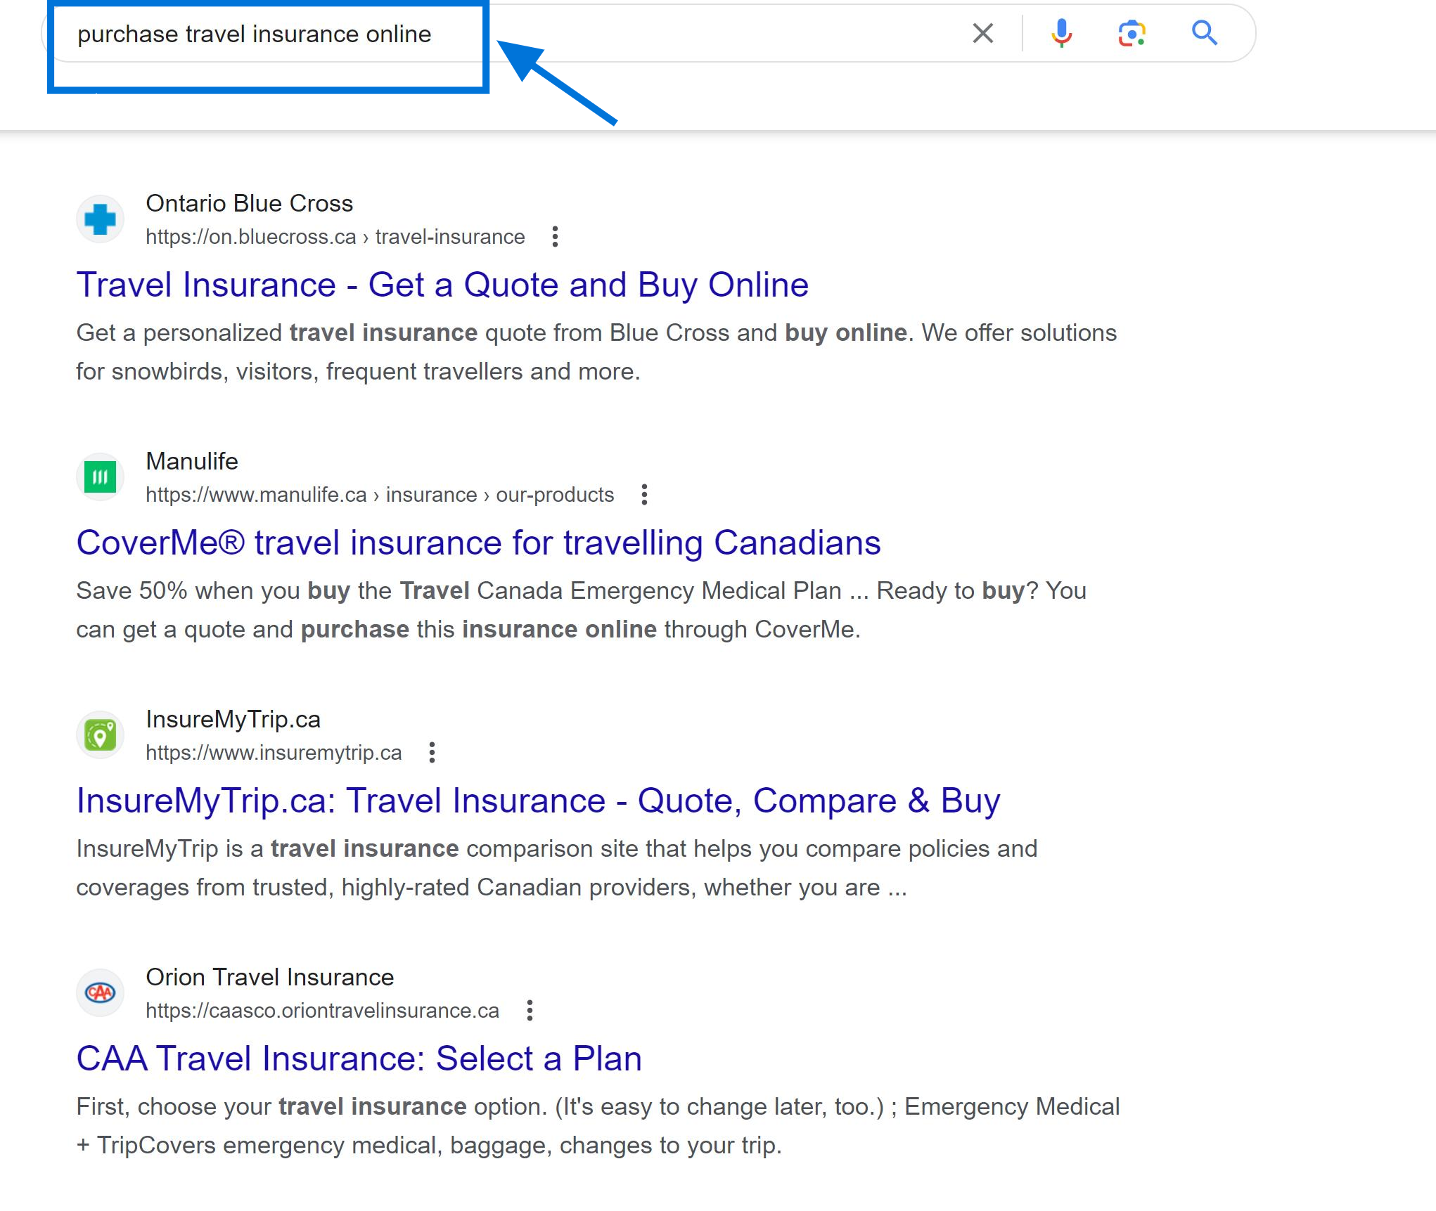Click the voice search microphone icon

[x=1062, y=33]
